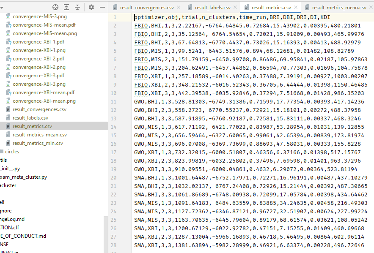This screenshot has width=374, height=253.
Task: Click the circles folder icon
Action: (2, 152)
